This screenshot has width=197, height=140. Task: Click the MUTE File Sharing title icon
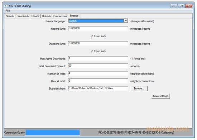coord(6,6)
